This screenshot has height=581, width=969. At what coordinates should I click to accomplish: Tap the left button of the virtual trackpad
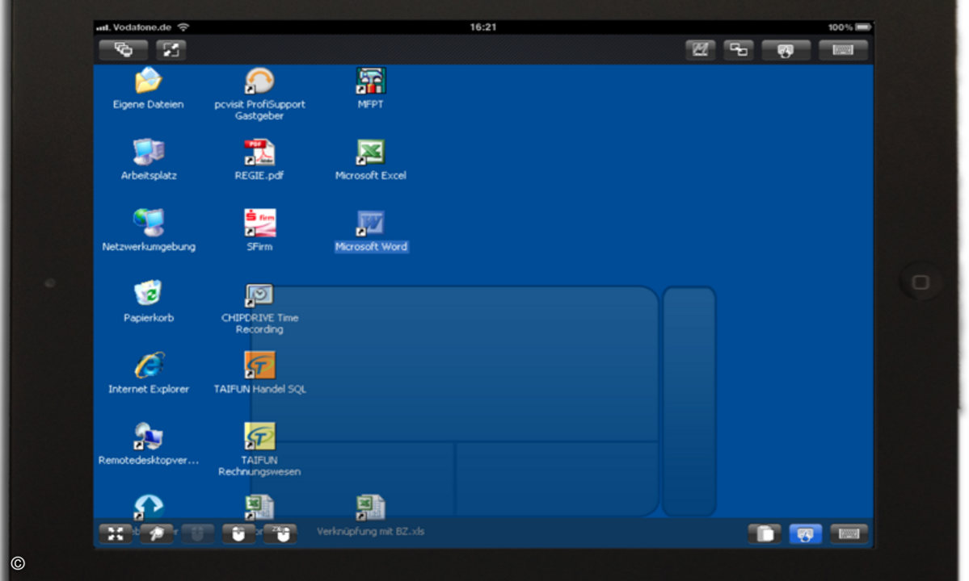tap(352, 479)
